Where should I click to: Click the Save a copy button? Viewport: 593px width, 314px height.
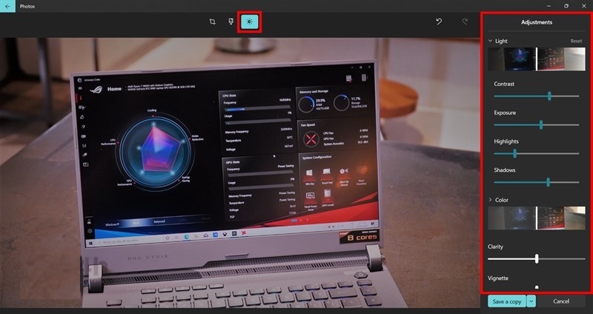coord(507,301)
